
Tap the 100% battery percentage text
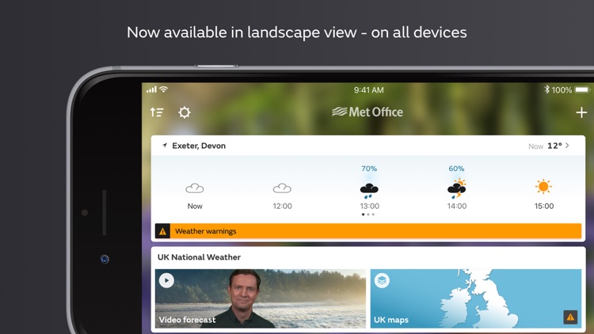(562, 90)
